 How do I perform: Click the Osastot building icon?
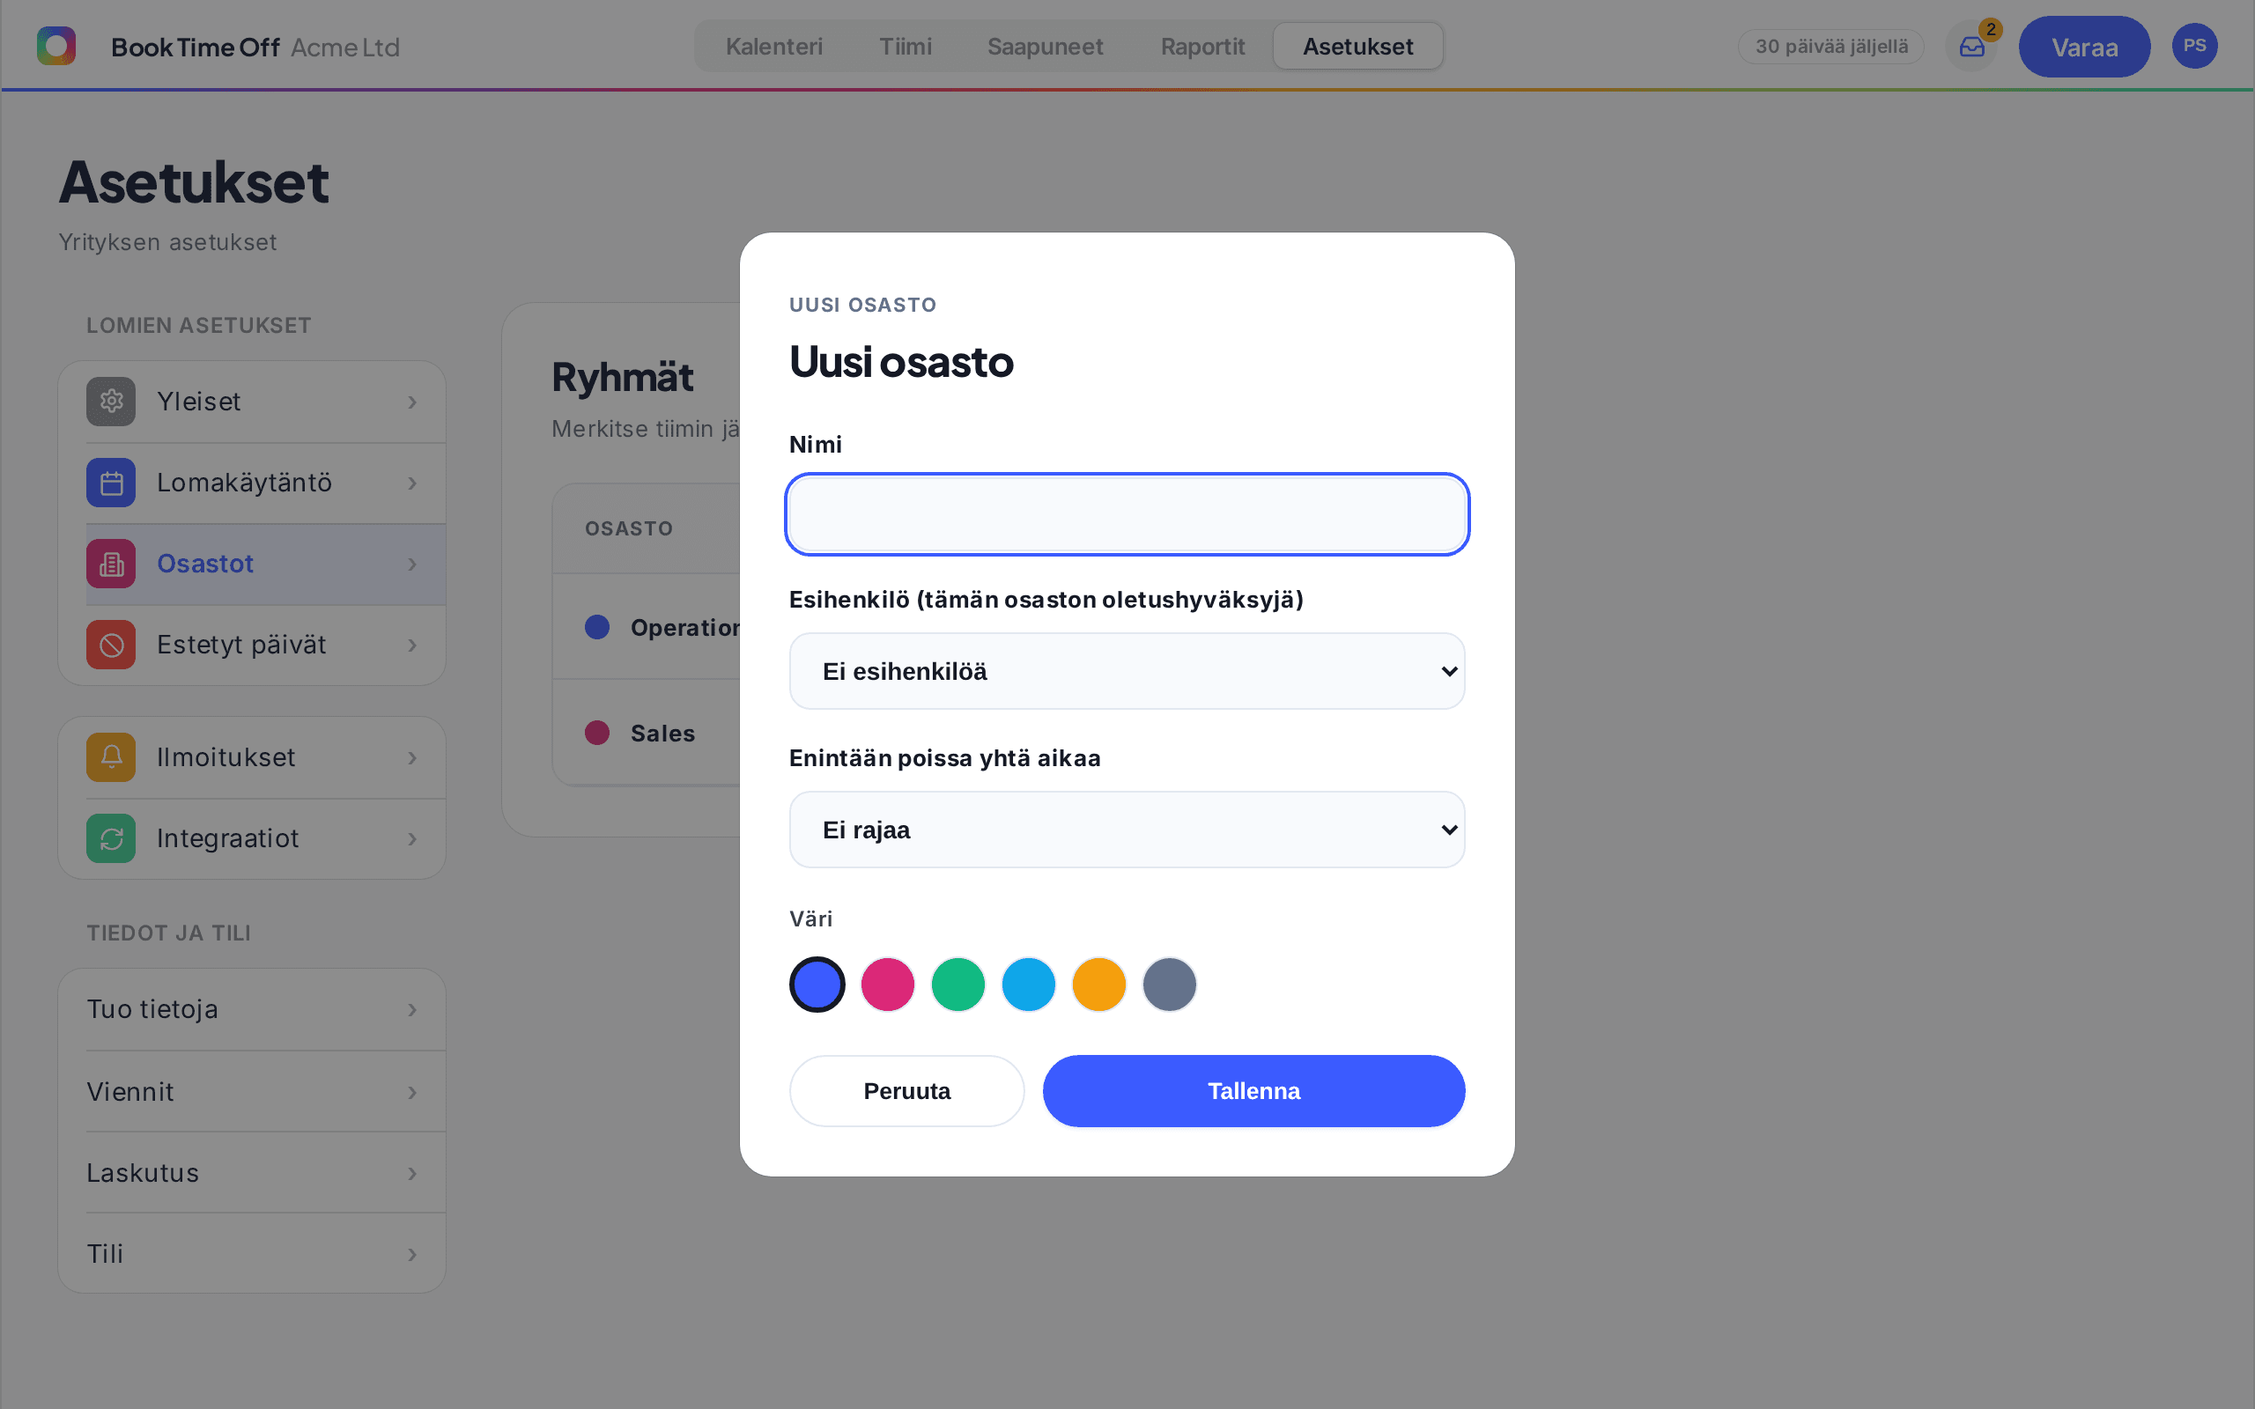(111, 564)
